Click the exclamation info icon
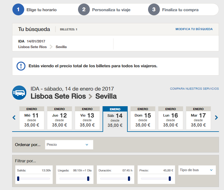The height and width of the screenshot is (190, 224). click(21, 66)
